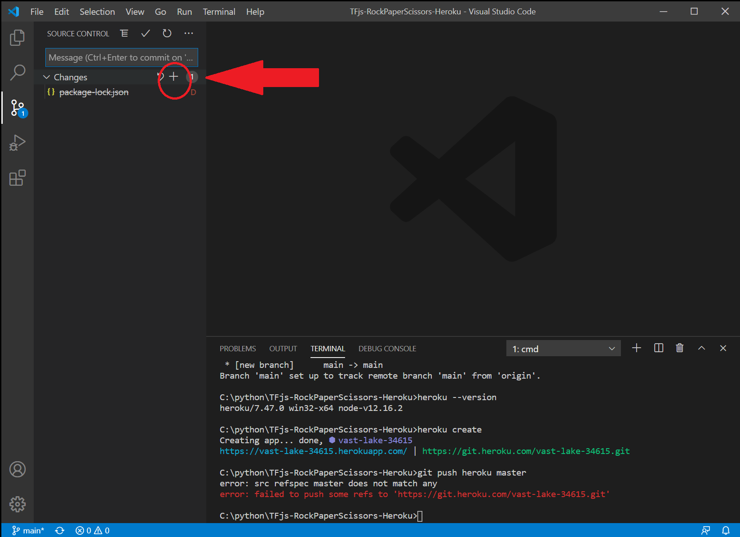
Task: Open notifications bell in status bar
Action: click(x=726, y=531)
